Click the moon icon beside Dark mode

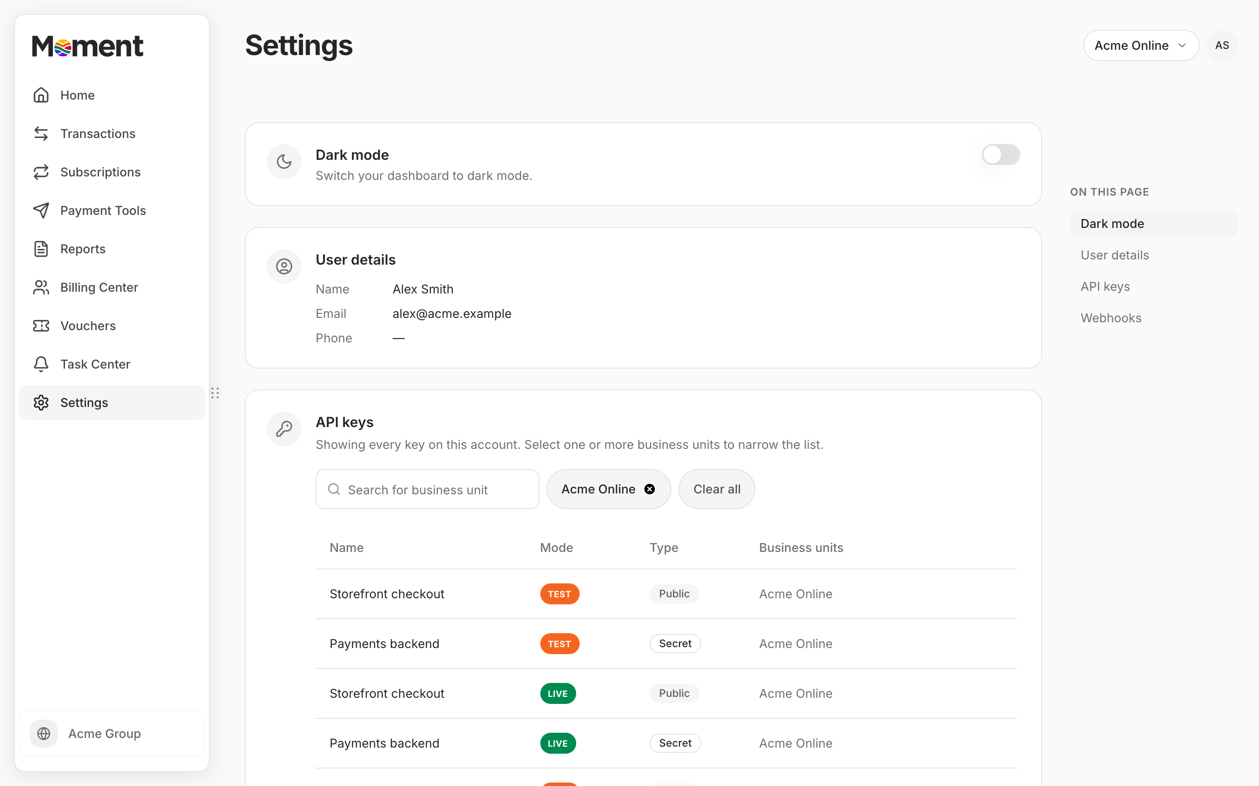[284, 162]
